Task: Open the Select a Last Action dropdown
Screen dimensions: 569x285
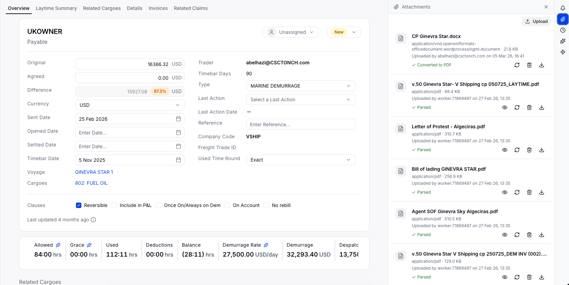Action: pos(301,100)
